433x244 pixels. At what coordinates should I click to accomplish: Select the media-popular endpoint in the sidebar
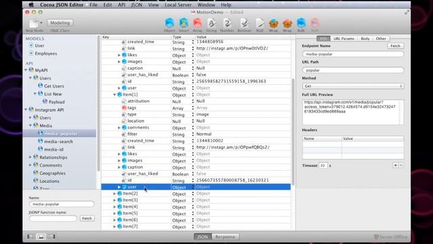pyautogui.click(x=60, y=134)
